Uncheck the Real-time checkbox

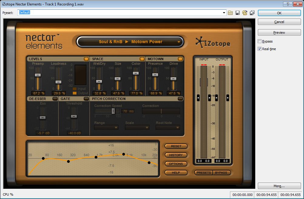(260, 49)
